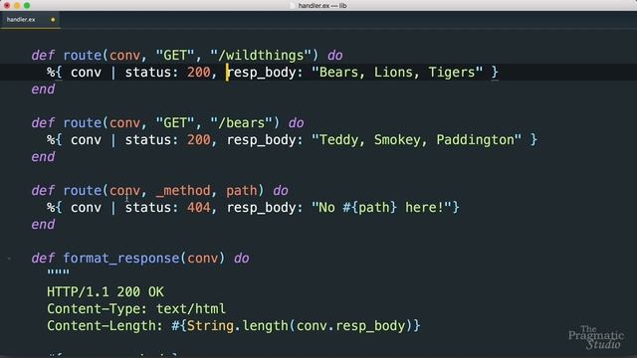Click the fold marker beside format_response
637x358 pixels.
pos(9,259)
